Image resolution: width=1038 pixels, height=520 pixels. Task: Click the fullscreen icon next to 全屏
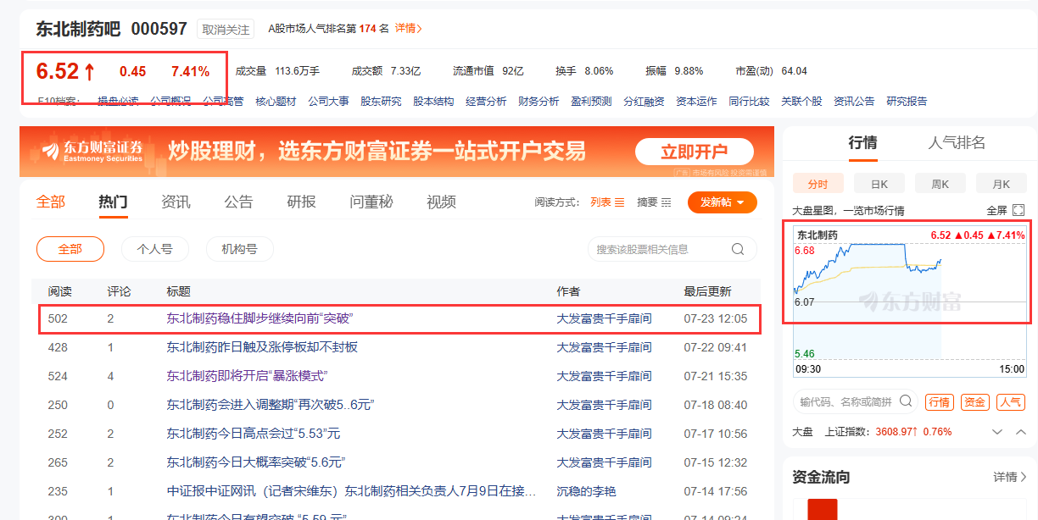pyautogui.click(x=1018, y=210)
